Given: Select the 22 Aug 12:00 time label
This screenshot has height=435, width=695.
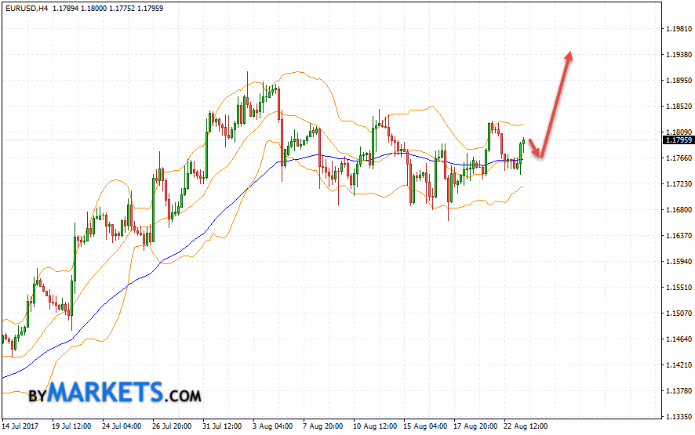Looking at the screenshot, I should (526, 426).
